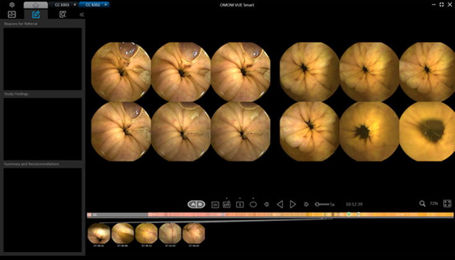Toggle the A/B dual camera view
Screen dimensions: 455x260
tap(196, 204)
